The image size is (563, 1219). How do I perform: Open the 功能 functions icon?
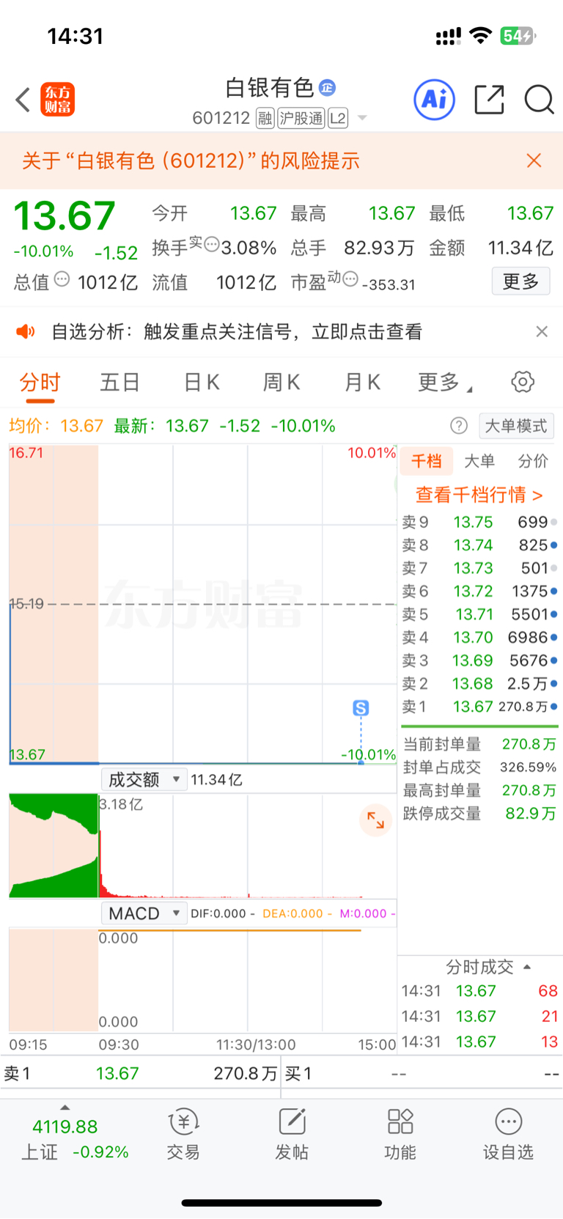tap(400, 1134)
